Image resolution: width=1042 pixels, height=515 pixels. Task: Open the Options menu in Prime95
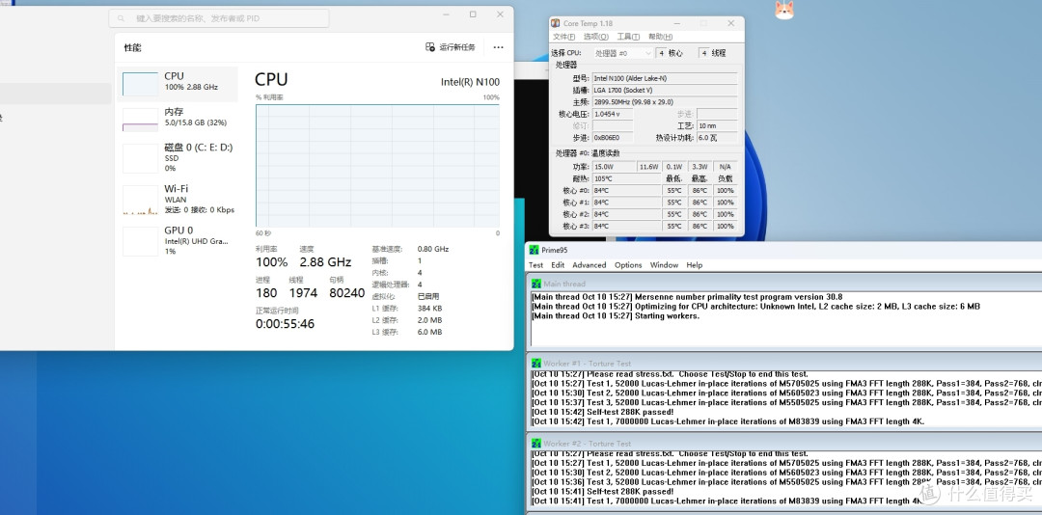click(628, 265)
